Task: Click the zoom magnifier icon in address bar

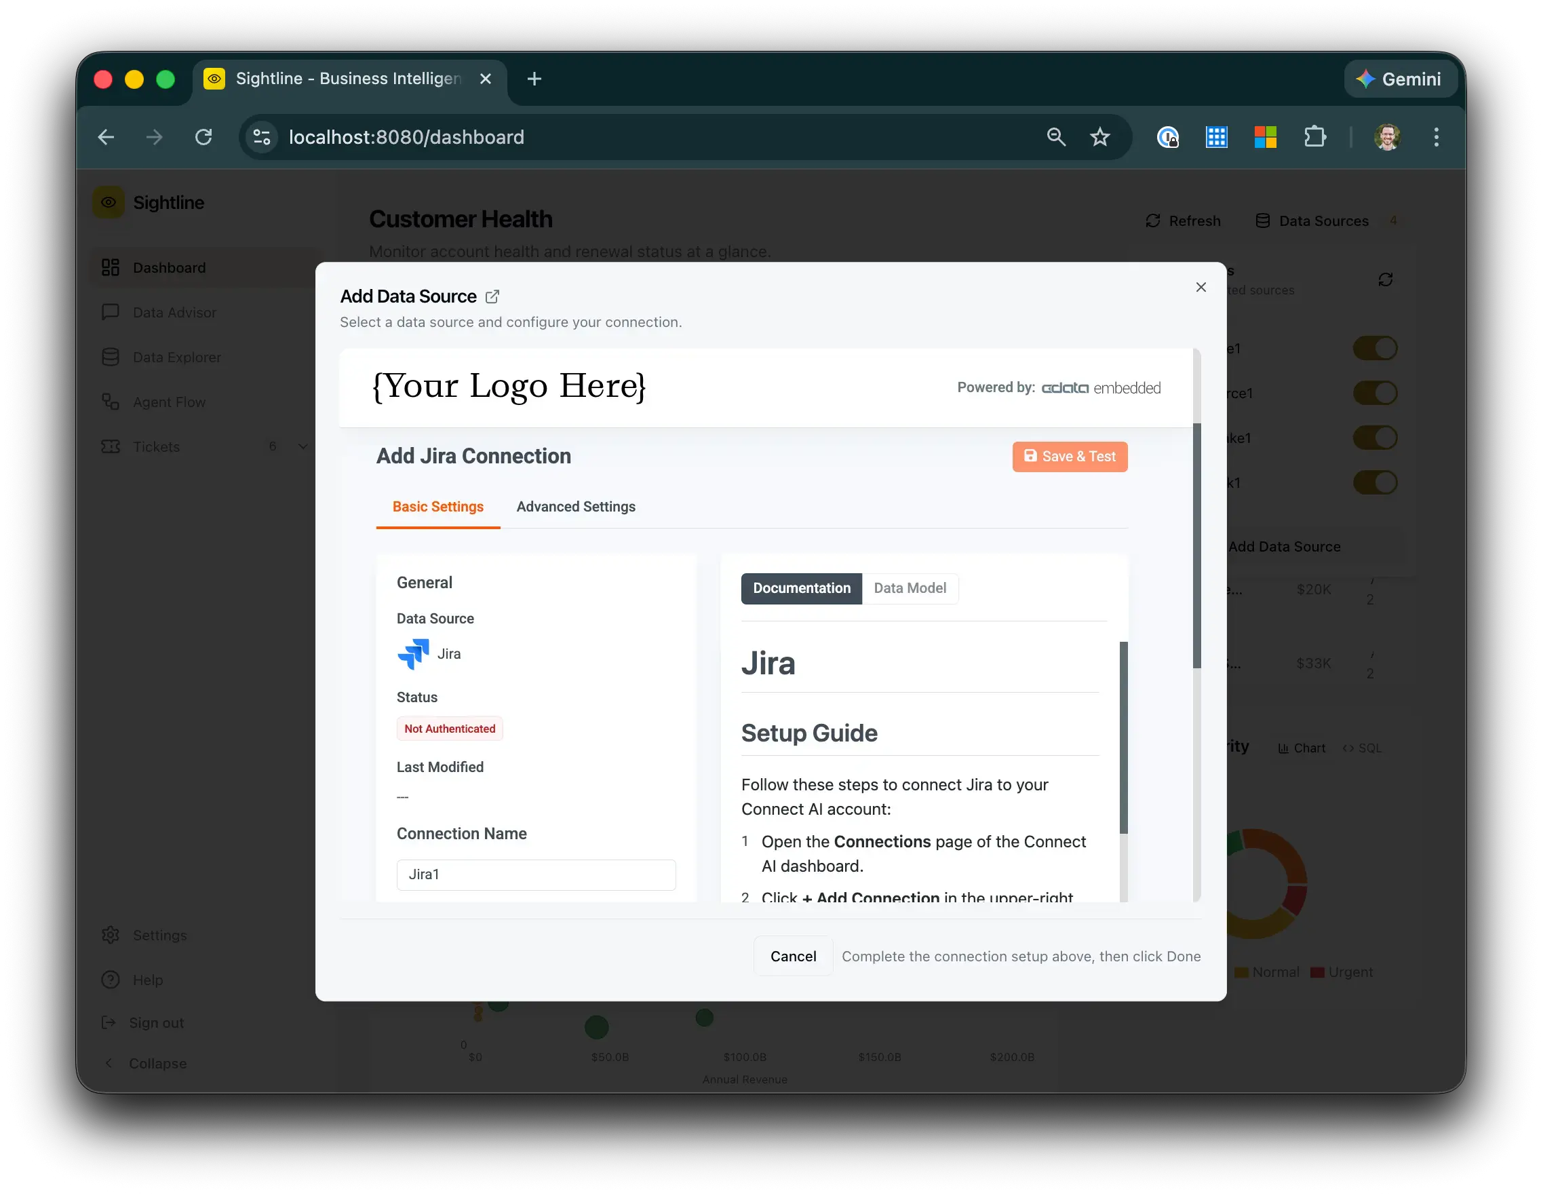Action: [x=1055, y=137]
